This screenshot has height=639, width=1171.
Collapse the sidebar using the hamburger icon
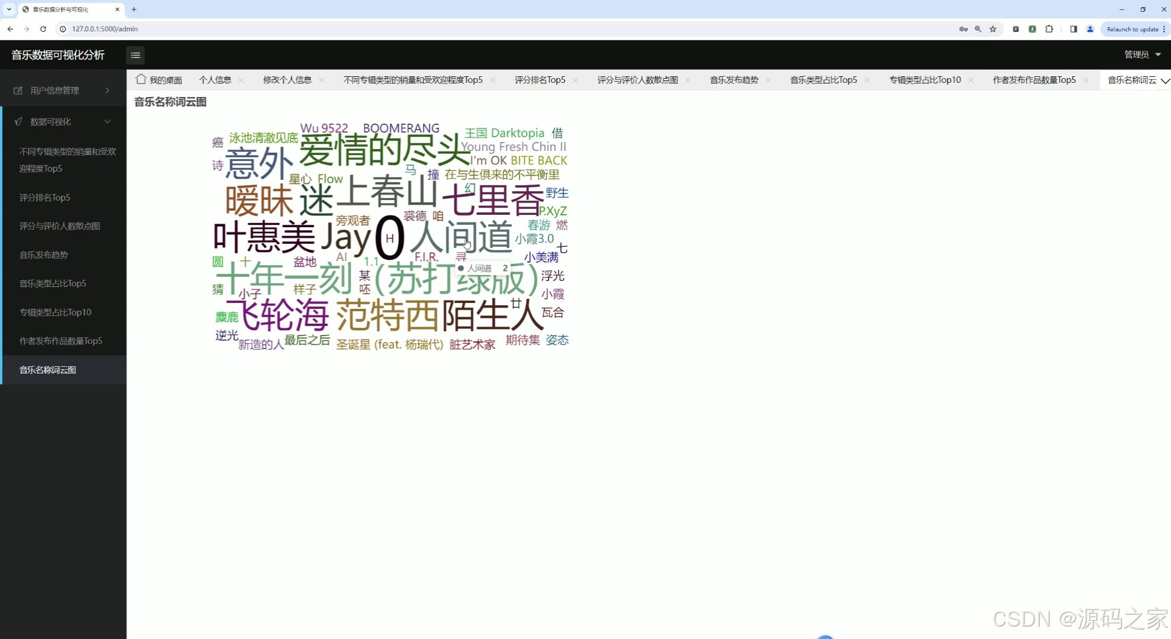[135, 55]
